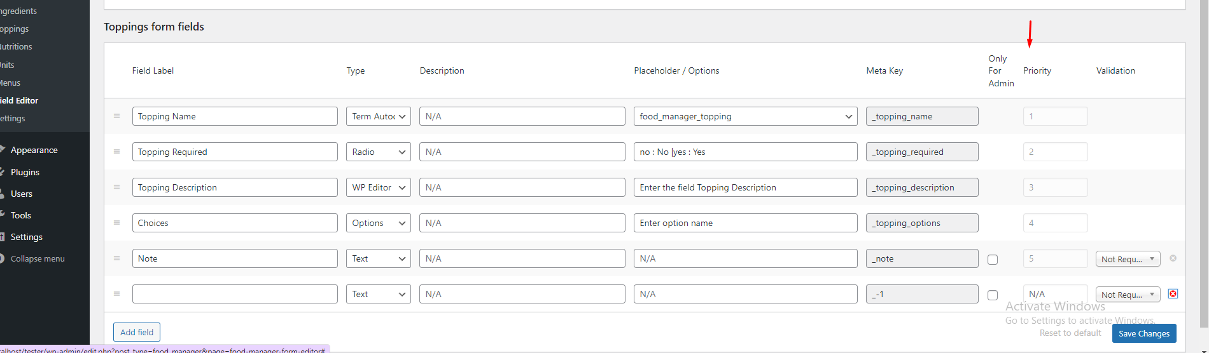The width and height of the screenshot is (1209, 353).
Task: Open Units in the sidebar
Action: tap(8, 65)
